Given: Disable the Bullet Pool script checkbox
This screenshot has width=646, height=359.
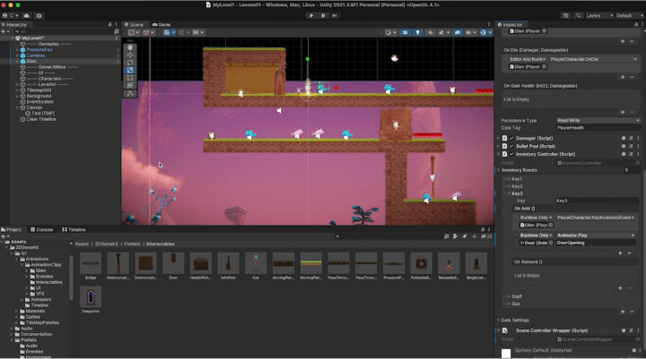Looking at the screenshot, I should 511,146.
